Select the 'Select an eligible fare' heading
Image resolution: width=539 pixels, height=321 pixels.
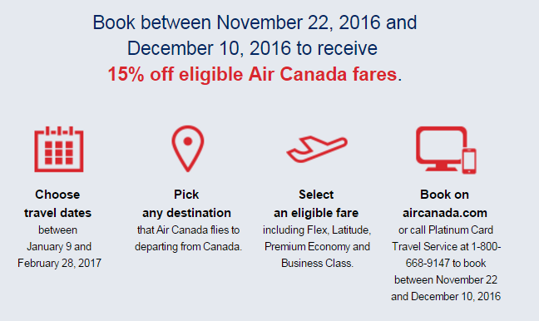pos(316,204)
